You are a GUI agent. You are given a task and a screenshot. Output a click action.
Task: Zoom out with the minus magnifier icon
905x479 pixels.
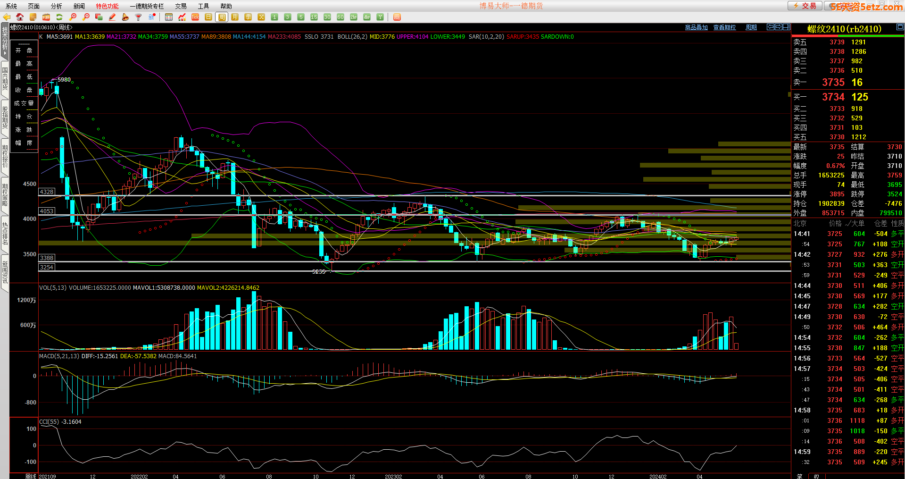click(x=86, y=17)
